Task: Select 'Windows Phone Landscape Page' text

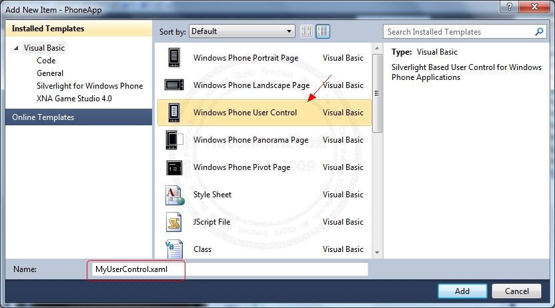Action: [x=251, y=85]
